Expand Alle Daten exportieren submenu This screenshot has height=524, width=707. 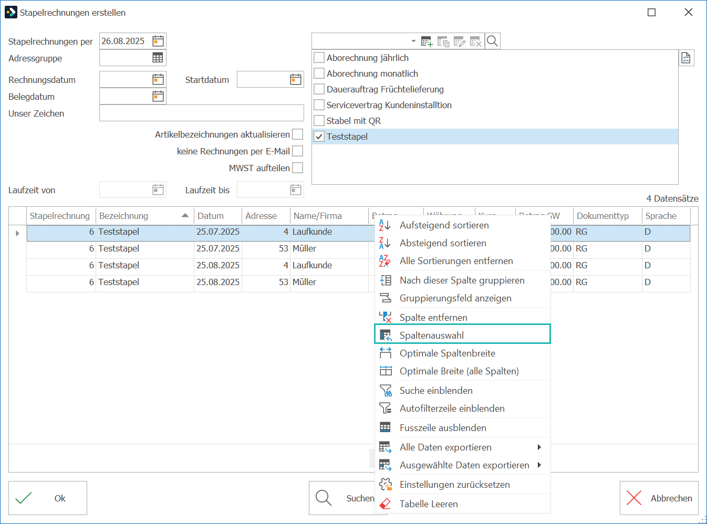(x=539, y=447)
